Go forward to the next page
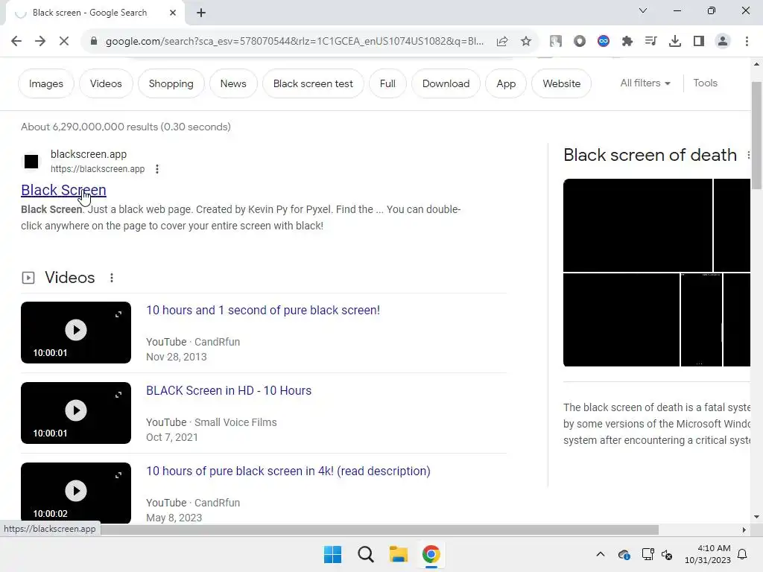 point(40,42)
